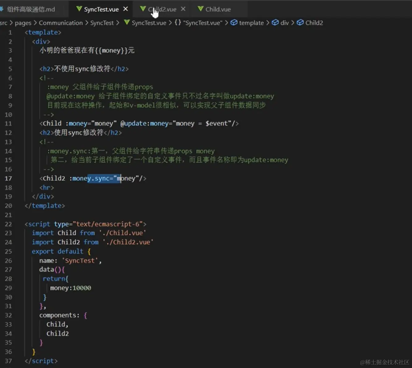
Task: Click the line importing './Child.vue'
Action: tap(89, 233)
